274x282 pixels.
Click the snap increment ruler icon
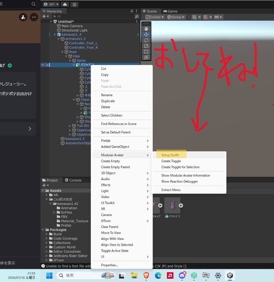pyautogui.click(x=217, y=17)
